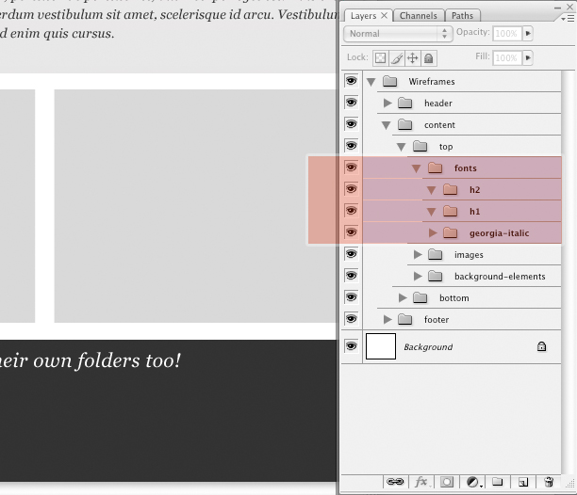Create a new group folder
This screenshot has width=577, height=495.
point(498,482)
